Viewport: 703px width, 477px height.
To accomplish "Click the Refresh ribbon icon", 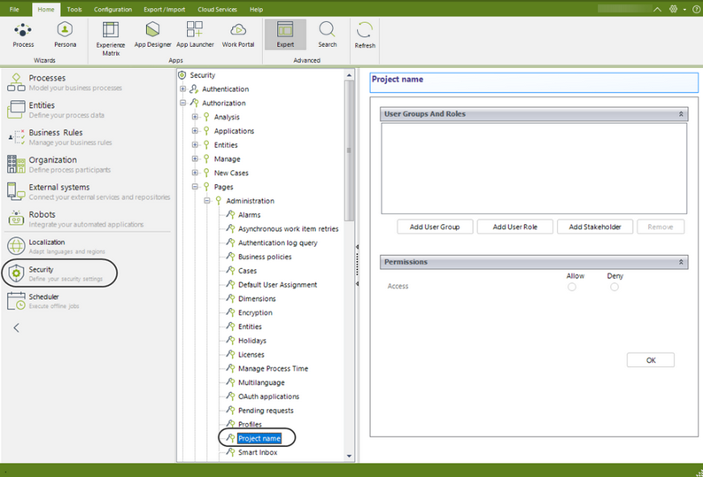I will click(x=365, y=35).
